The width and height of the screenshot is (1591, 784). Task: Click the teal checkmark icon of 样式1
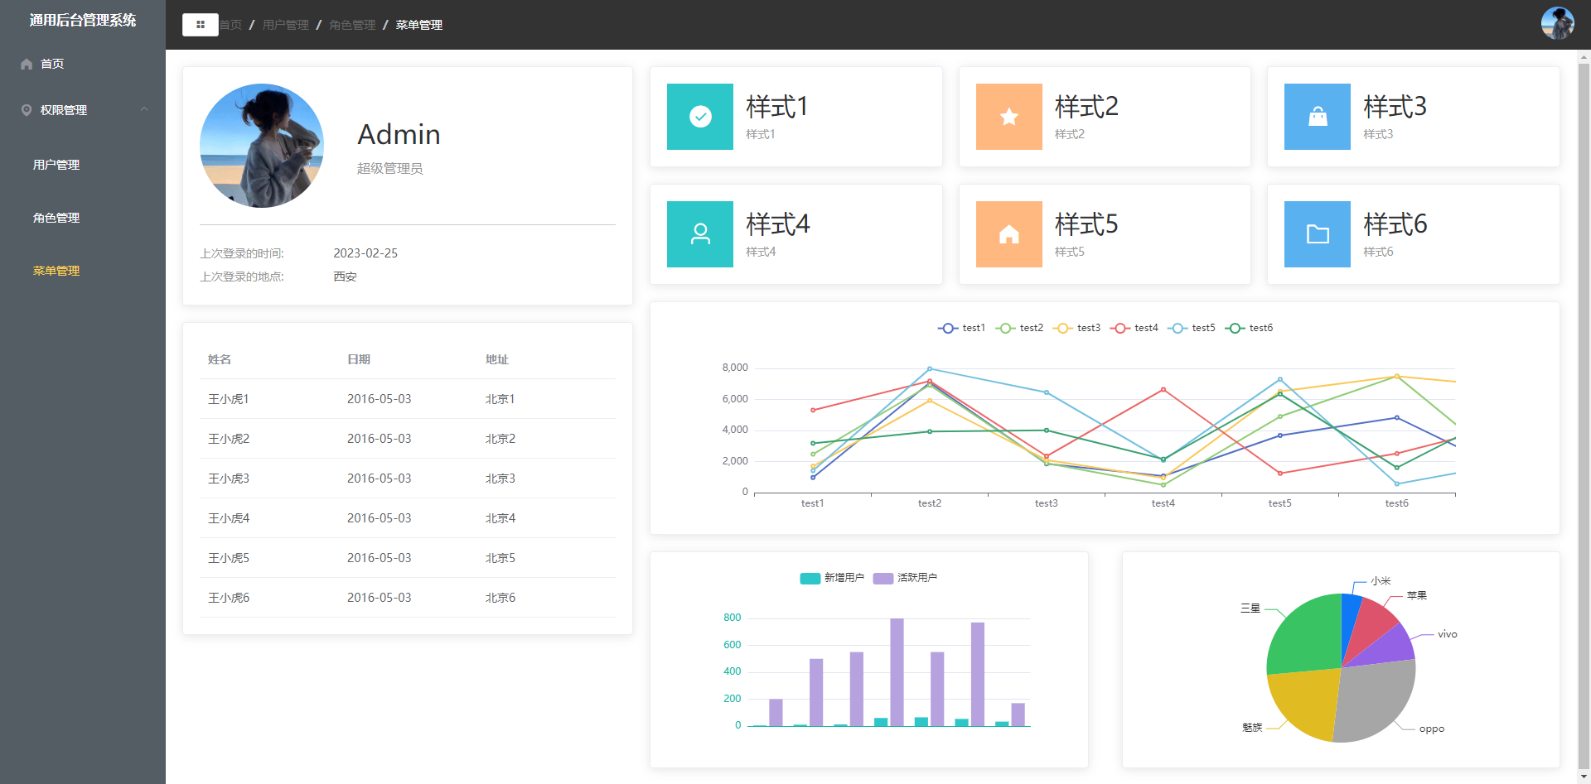(700, 117)
